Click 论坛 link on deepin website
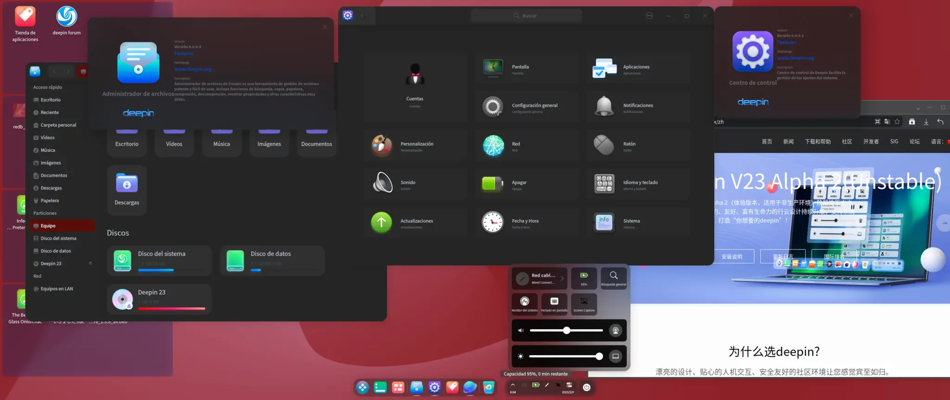This screenshot has width=950, height=400. [915, 142]
